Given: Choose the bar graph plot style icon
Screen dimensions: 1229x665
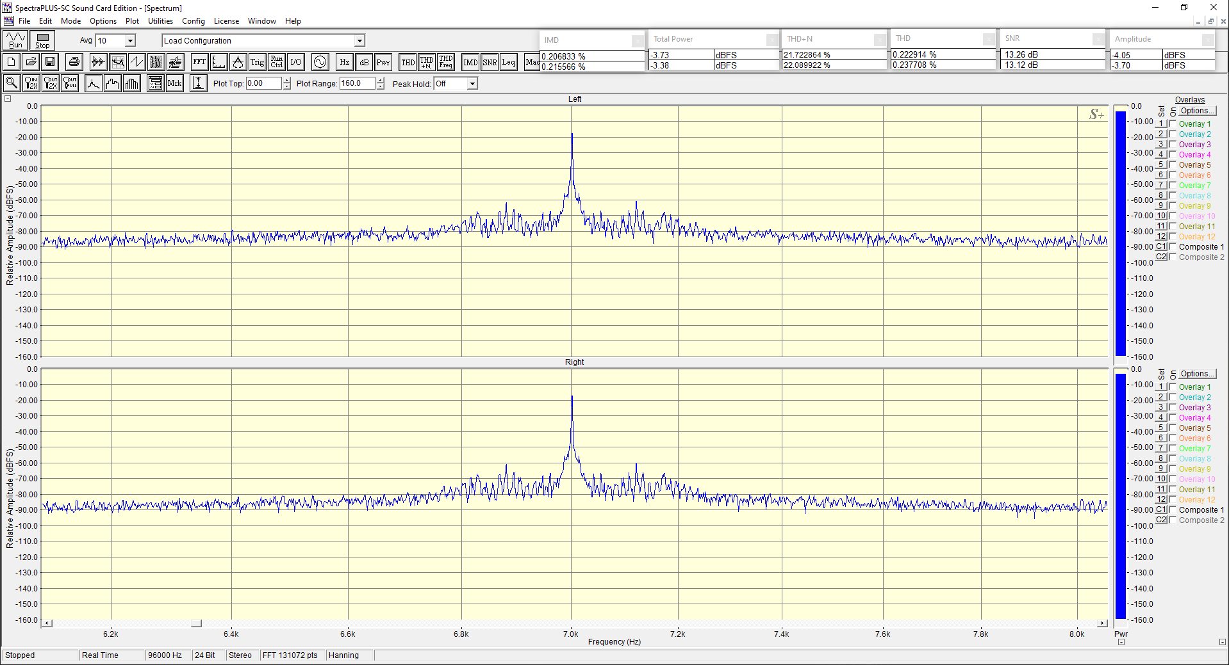Looking at the screenshot, I should pos(132,83).
